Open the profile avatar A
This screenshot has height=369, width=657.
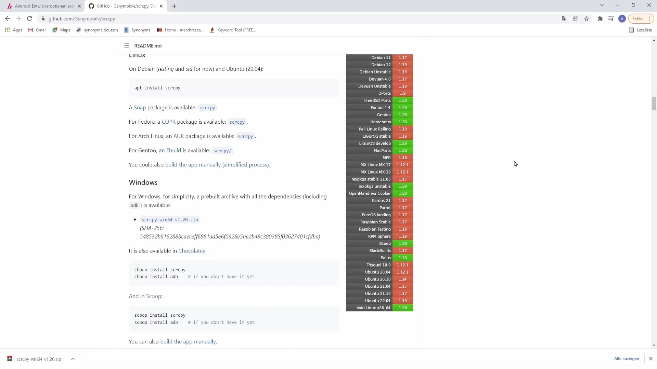pos(622,19)
